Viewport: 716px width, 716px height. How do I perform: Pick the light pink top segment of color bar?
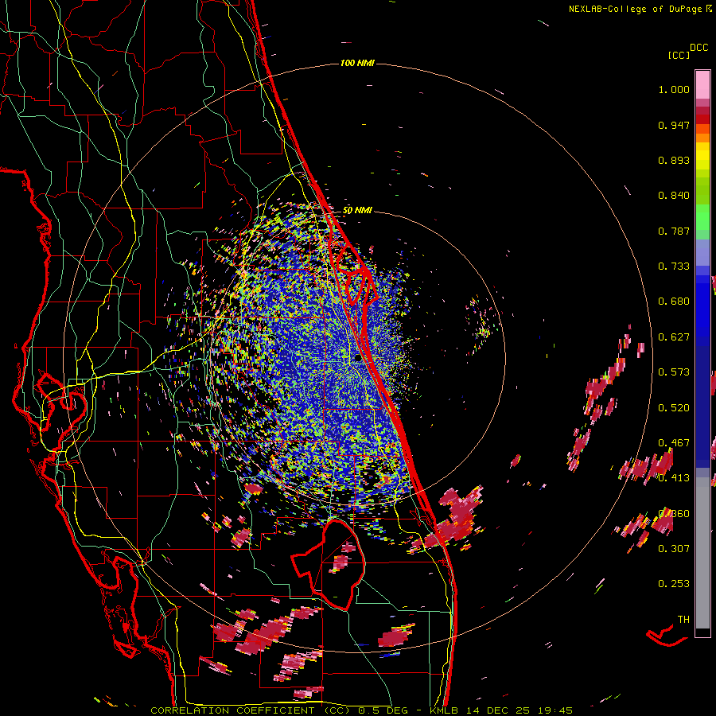click(x=702, y=85)
